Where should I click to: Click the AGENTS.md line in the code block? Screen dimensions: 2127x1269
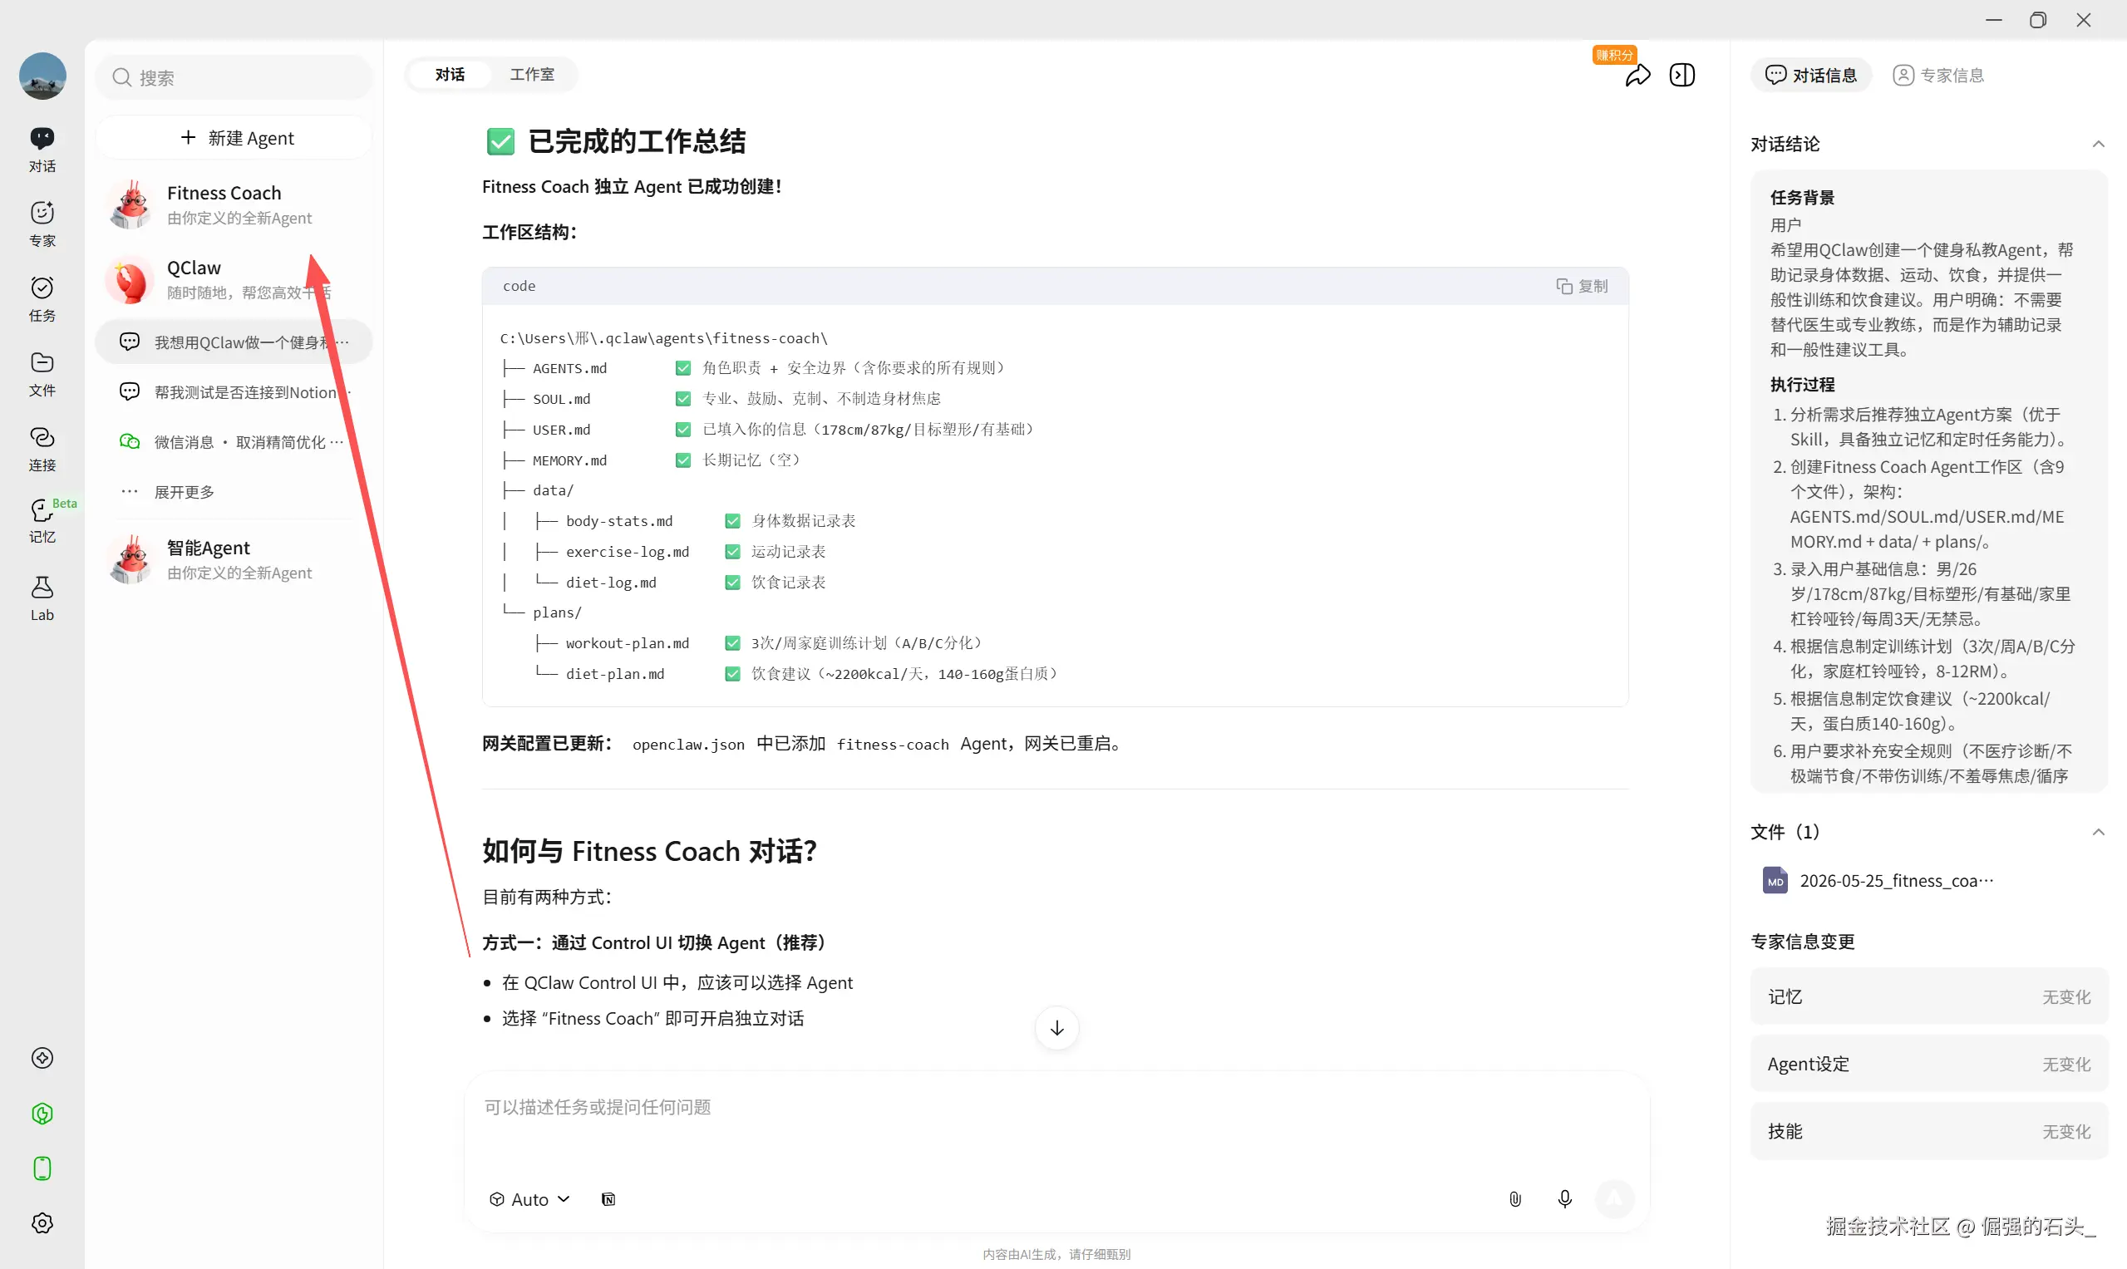752,367
